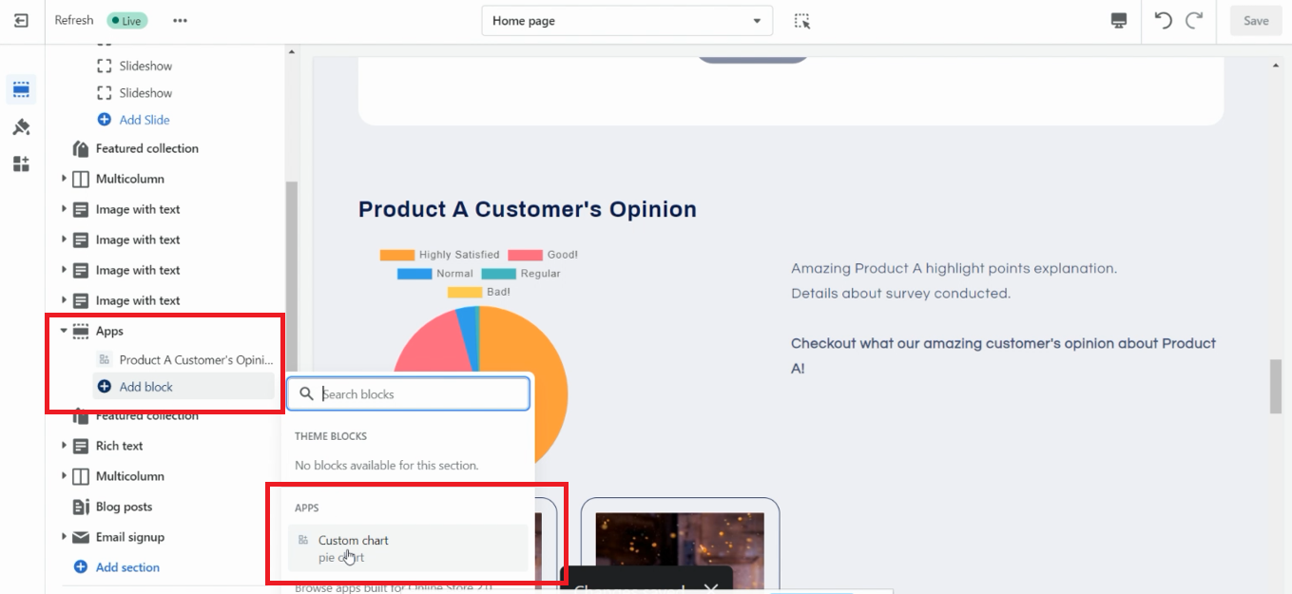Select Product A Customer's Opinion block
This screenshot has width=1292, height=594.
[195, 360]
